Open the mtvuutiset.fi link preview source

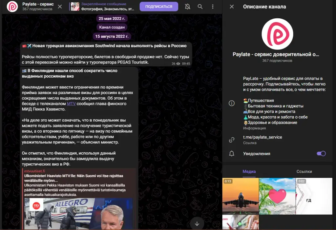tap(34, 171)
